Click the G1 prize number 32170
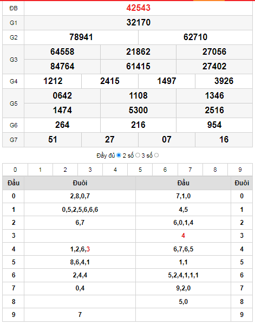Viewport: 255px width, 324px height. click(x=139, y=23)
